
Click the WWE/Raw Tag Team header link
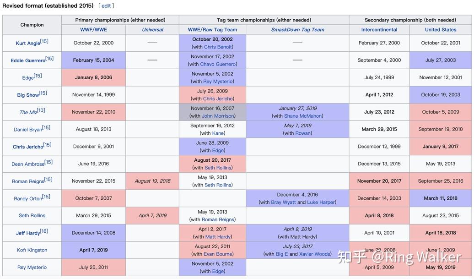click(x=212, y=30)
